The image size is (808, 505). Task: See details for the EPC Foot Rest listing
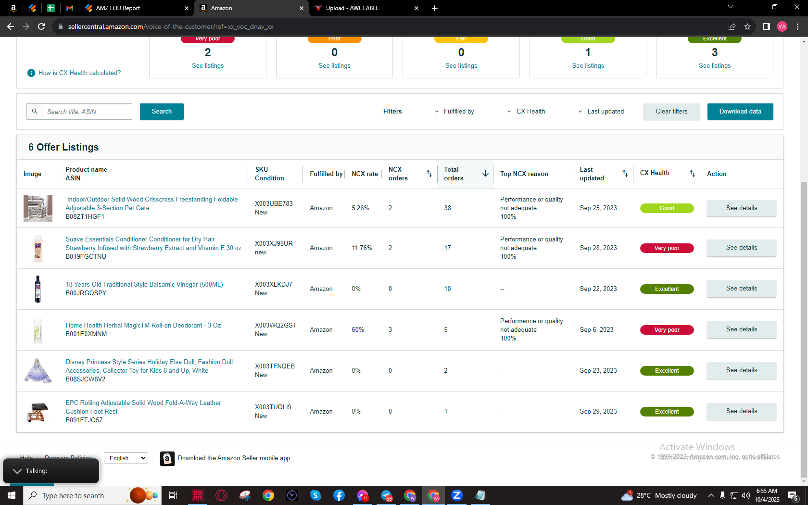[x=741, y=411]
